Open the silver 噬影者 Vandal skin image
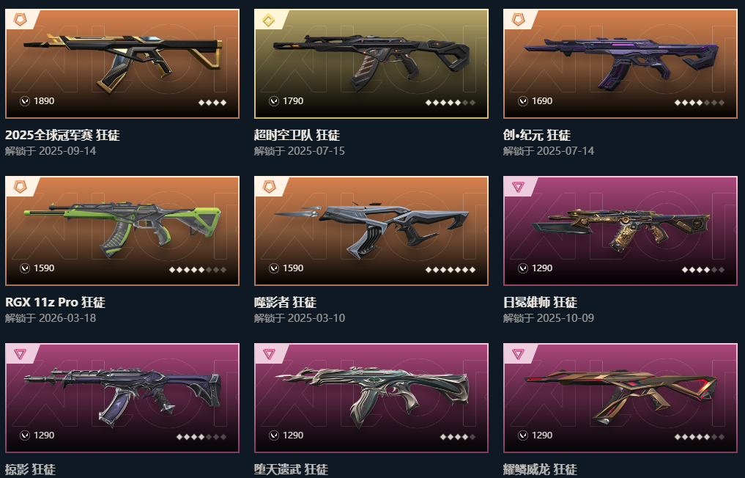 point(371,229)
